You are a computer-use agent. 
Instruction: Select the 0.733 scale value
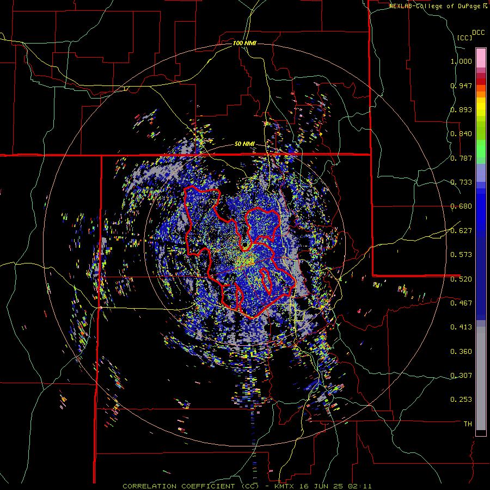[x=461, y=182]
